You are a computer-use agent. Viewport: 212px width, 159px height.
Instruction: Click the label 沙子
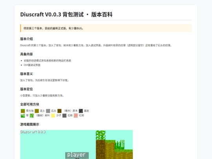click(58, 115)
